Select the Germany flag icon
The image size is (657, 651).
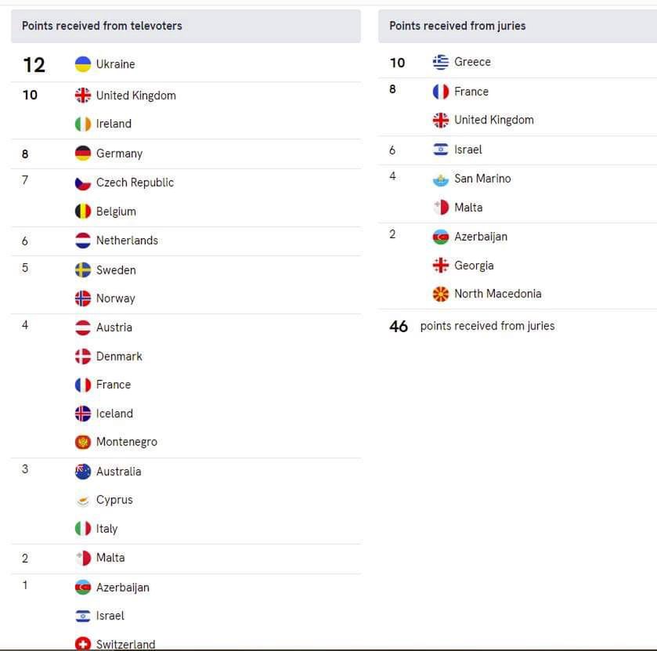point(83,154)
